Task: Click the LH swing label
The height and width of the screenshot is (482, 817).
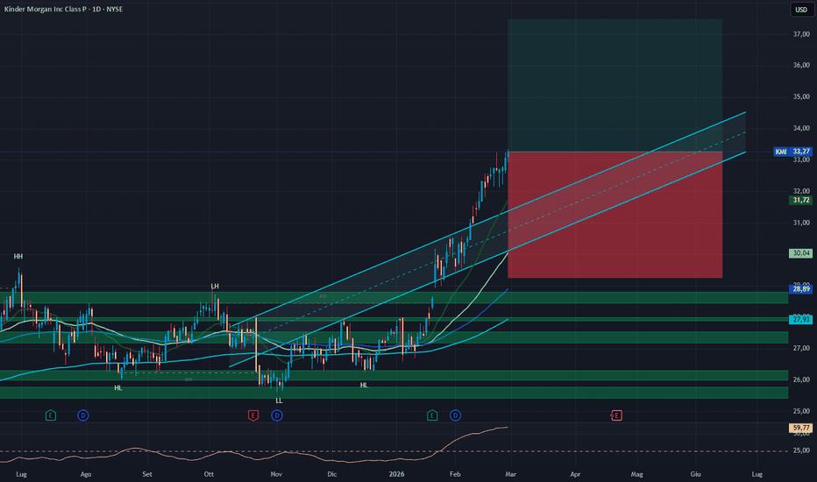Action: click(x=215, y=286)
